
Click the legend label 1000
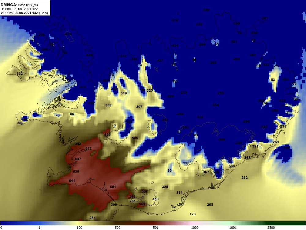click(x=195, y=228)
